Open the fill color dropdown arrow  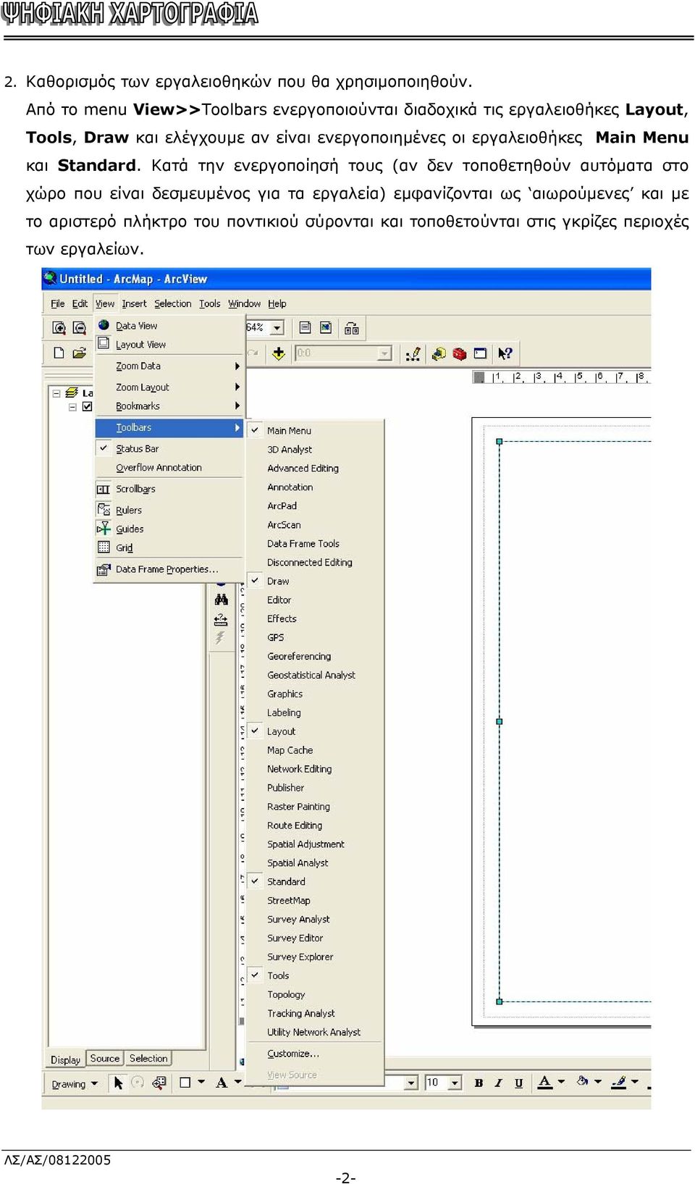tap(598, 1081)
